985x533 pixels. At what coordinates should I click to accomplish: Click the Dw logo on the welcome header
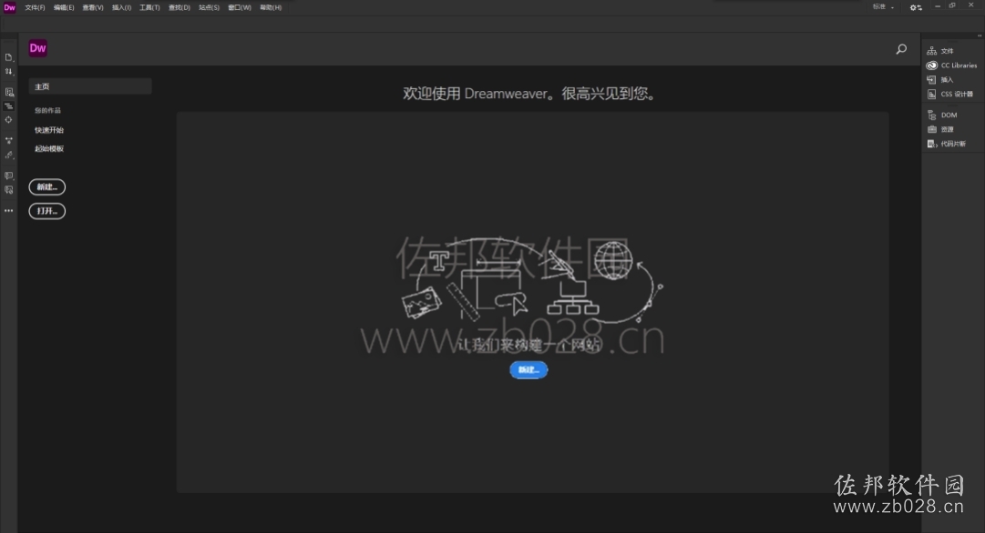pyautogui.click(x=37, y=48)
